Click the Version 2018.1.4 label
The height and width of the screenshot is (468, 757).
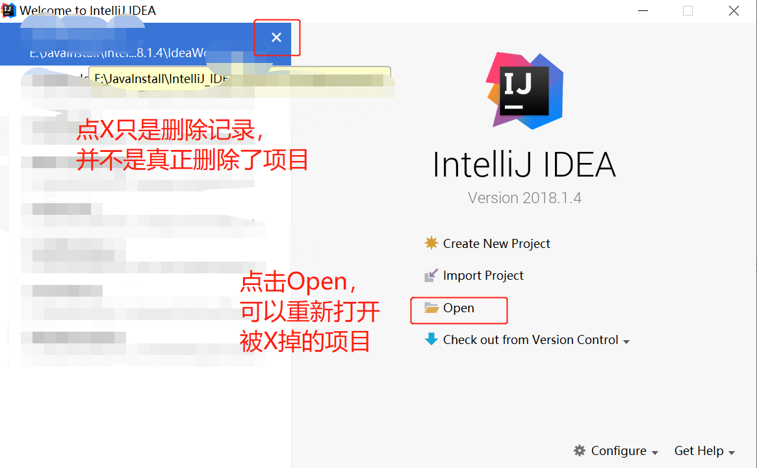[525, 198]
